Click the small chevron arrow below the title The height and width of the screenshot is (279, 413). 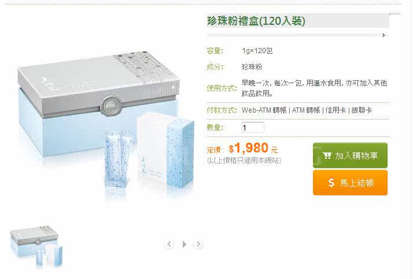(x=384, y=35)
